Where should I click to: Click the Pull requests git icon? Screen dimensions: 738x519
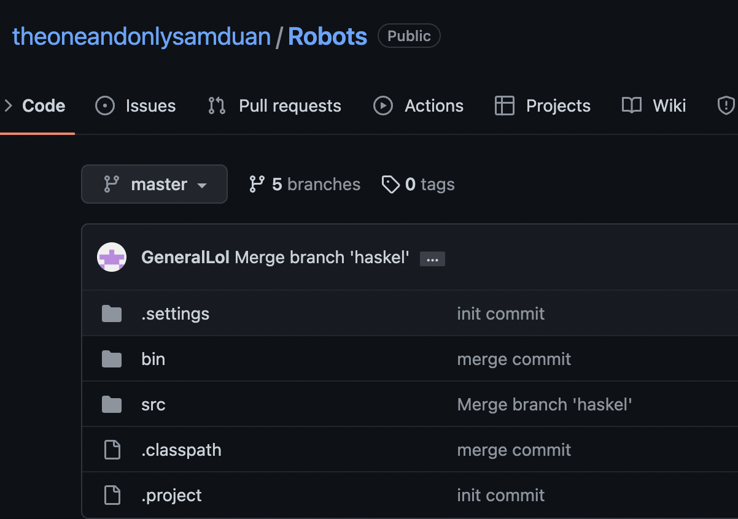tap(217, 106)
